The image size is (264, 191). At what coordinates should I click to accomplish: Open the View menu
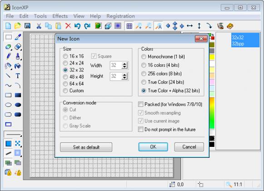[79, 16]
